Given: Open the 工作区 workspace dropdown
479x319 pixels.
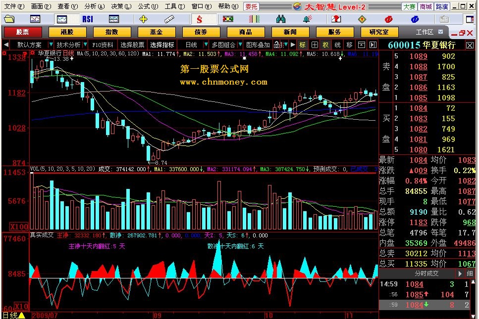Looking at the screenshot, I should coord(440,32).
